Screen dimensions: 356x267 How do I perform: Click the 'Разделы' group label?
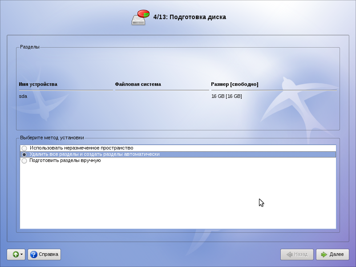[x=30, y=47]
